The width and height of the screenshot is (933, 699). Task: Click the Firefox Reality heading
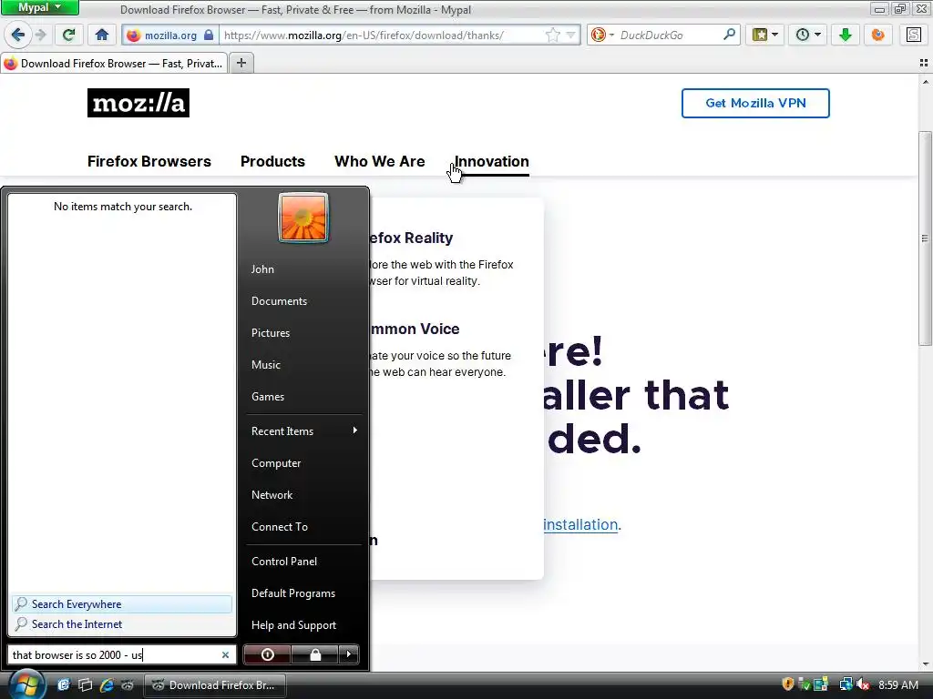pos(411,238)
